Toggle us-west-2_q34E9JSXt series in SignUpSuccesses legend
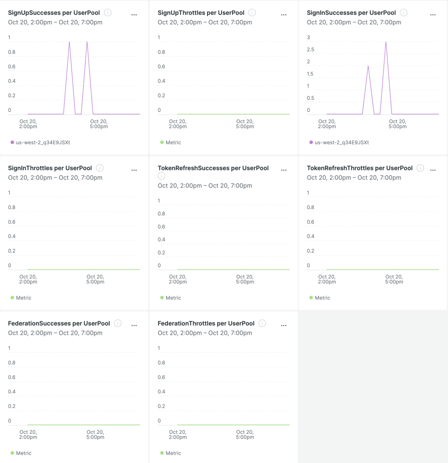448x463 pixels. point(43,142)
